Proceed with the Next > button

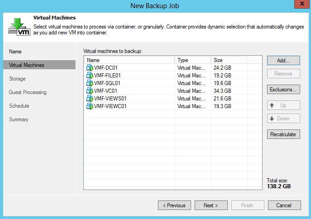211,205
